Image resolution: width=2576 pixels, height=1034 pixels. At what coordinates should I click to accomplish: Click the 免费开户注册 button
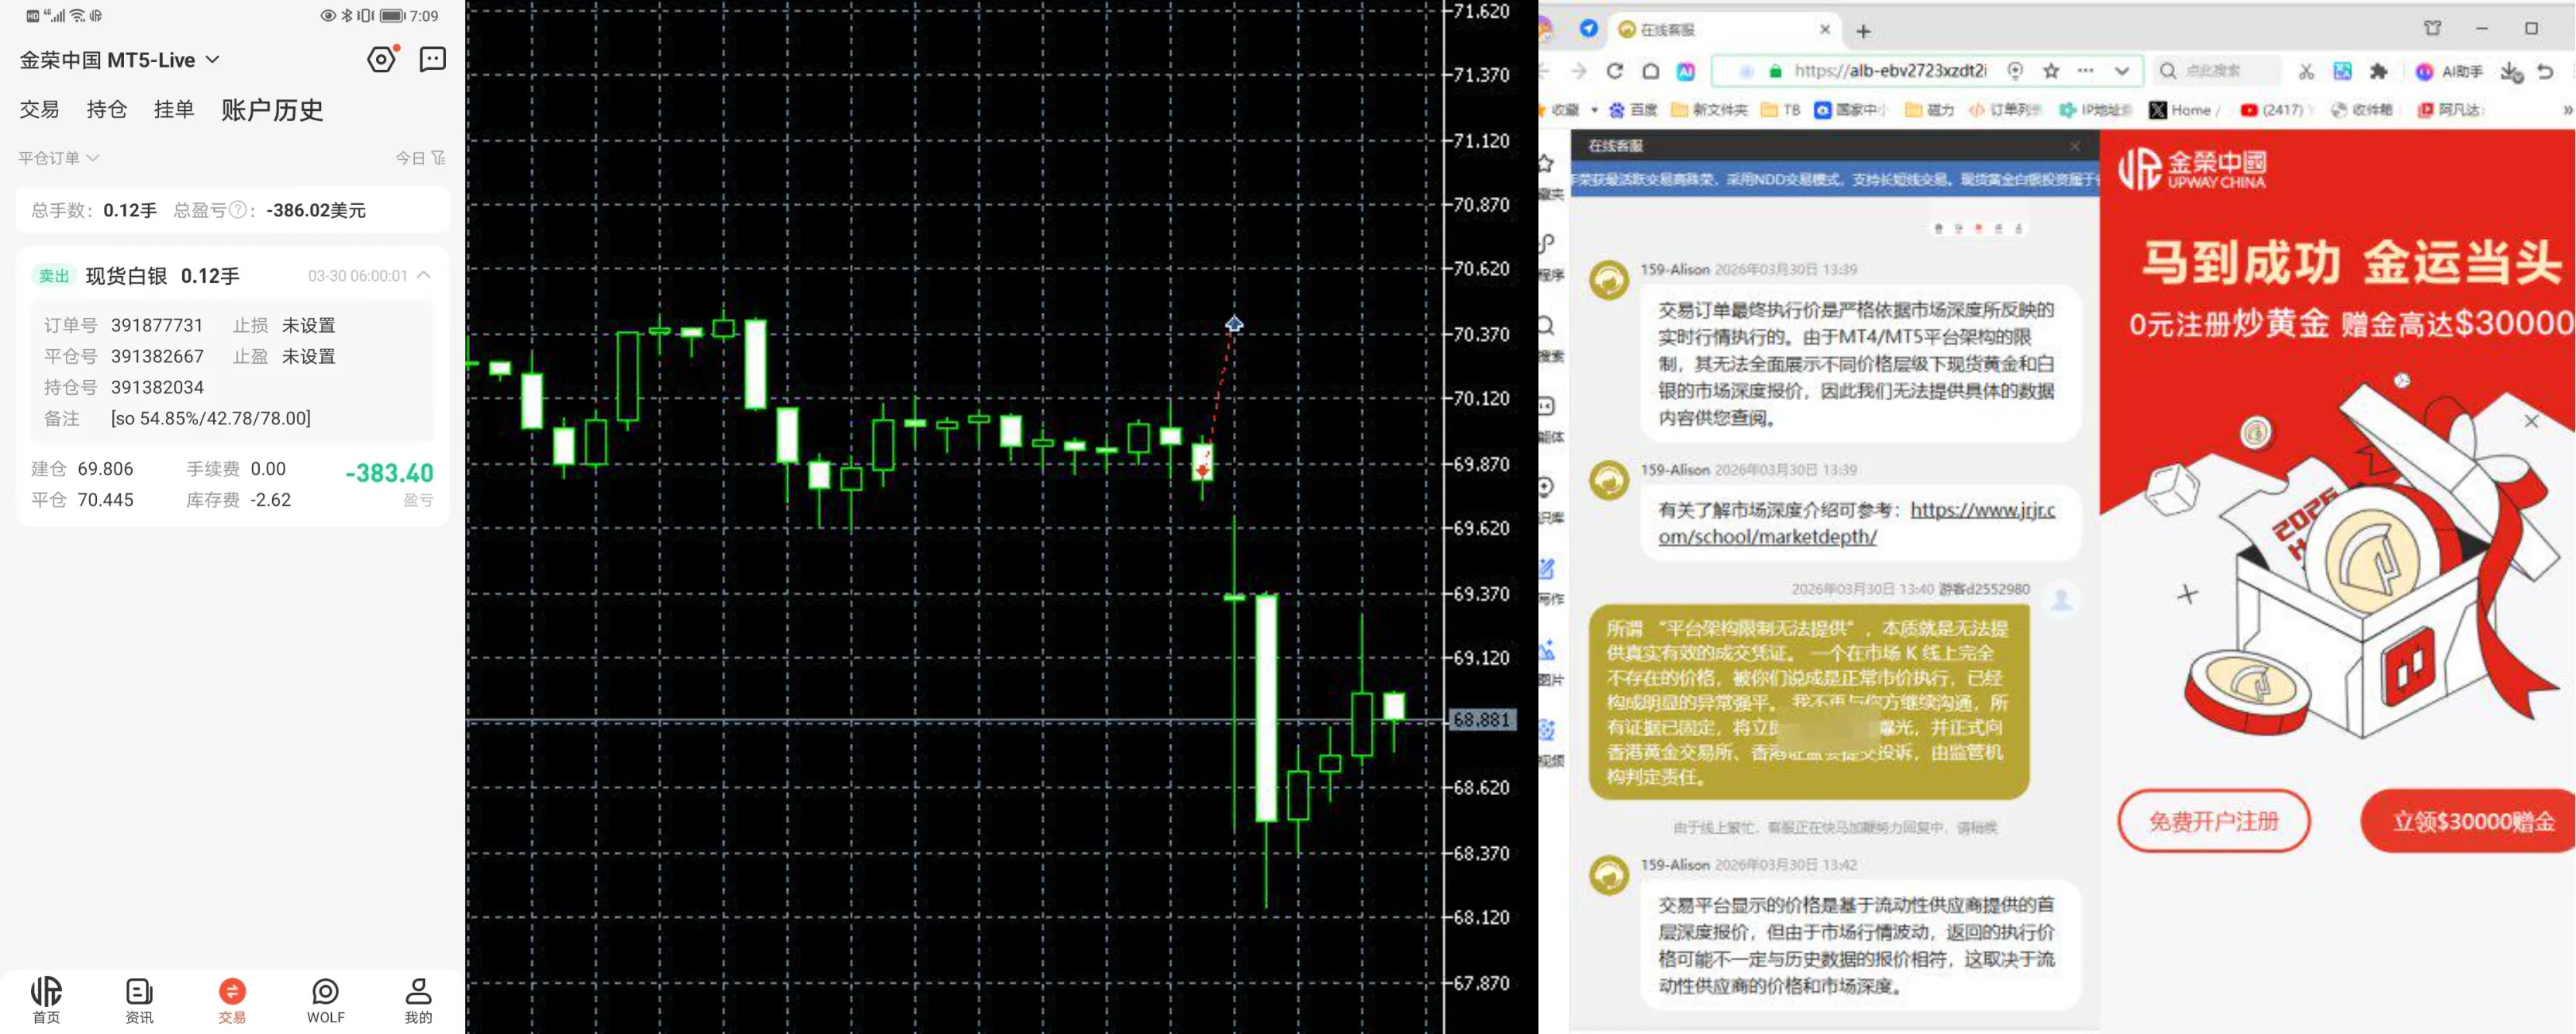2213,821
